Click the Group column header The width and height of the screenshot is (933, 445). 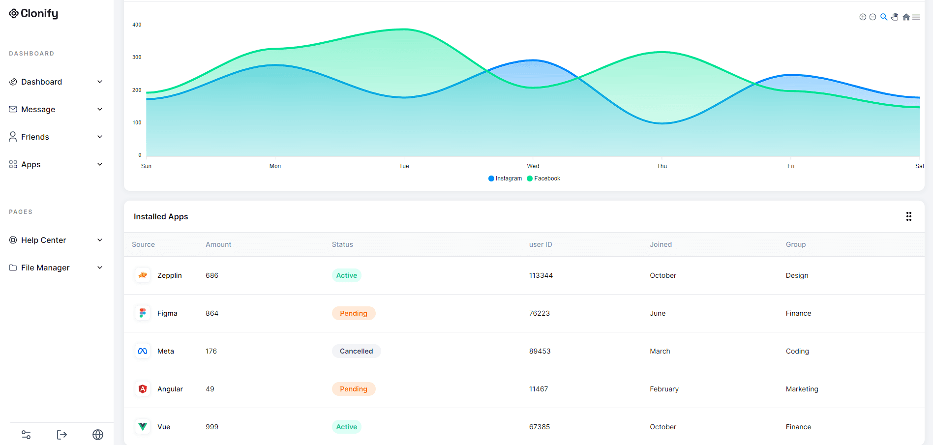coord(796,244)
